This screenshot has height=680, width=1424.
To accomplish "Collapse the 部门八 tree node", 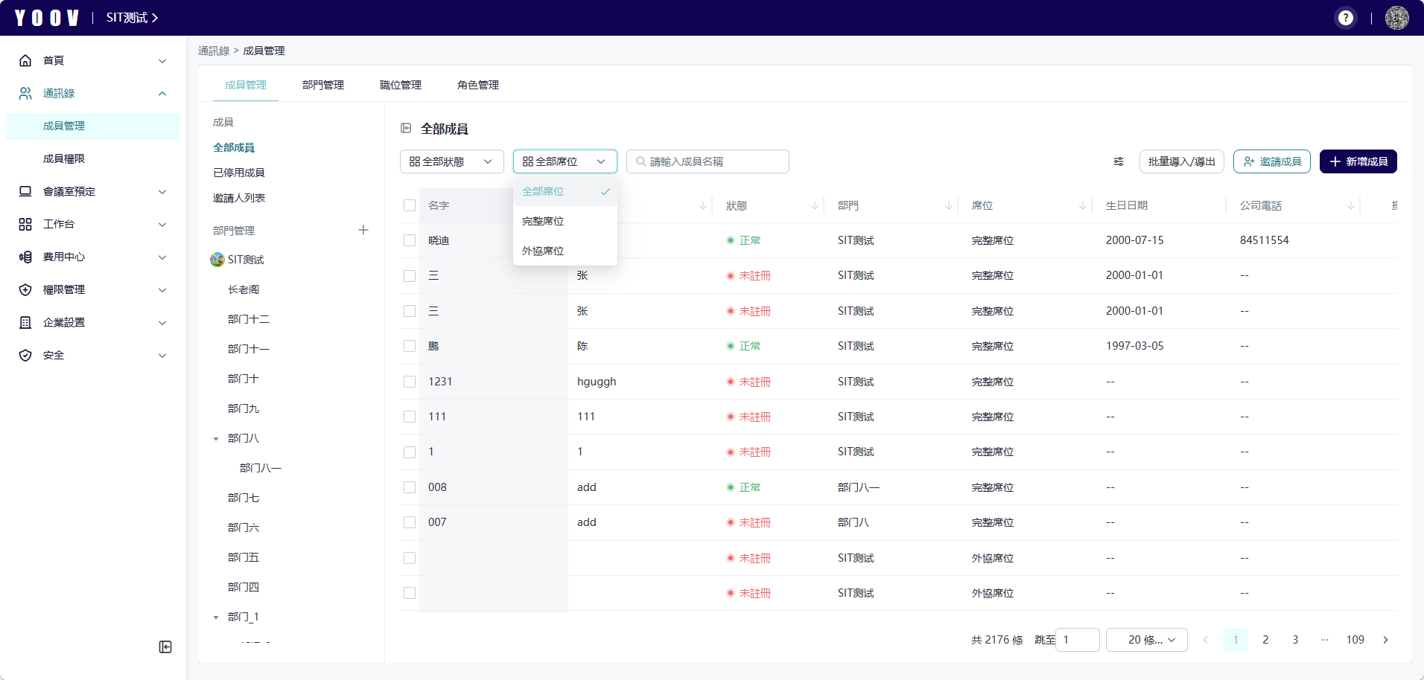I will (x=216, y=439).
